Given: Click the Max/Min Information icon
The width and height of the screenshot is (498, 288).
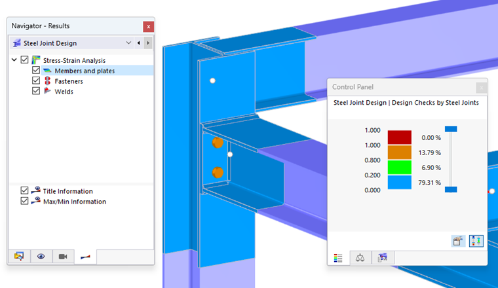Looking at the screenshot, I should pos(36,200).
